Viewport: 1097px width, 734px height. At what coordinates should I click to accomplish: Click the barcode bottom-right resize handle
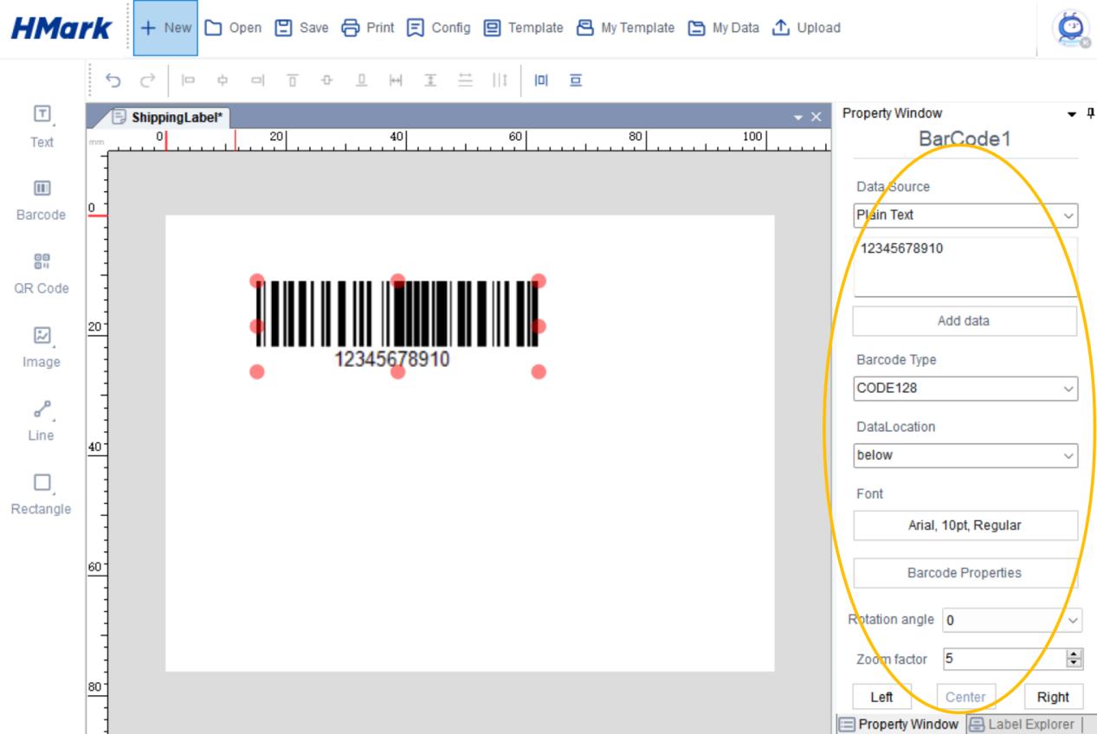(x=539, y=371)
